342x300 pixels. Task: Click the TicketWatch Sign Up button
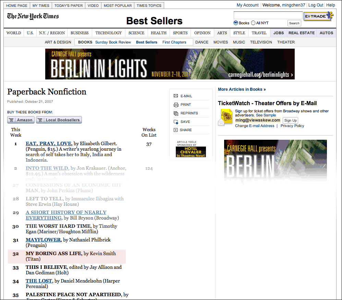tap(291, 120)
